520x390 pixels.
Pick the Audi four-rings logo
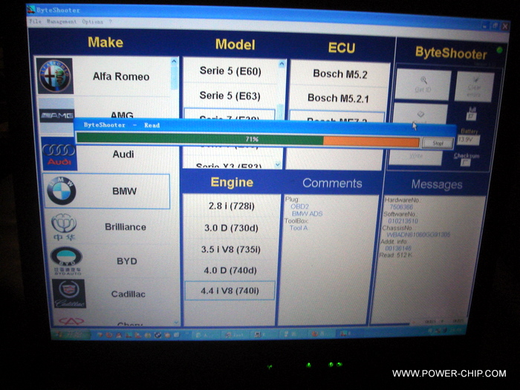click(59, 155)
